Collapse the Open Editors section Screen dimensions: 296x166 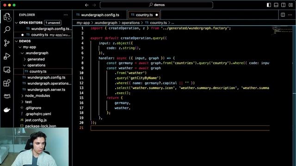(17, 23)
